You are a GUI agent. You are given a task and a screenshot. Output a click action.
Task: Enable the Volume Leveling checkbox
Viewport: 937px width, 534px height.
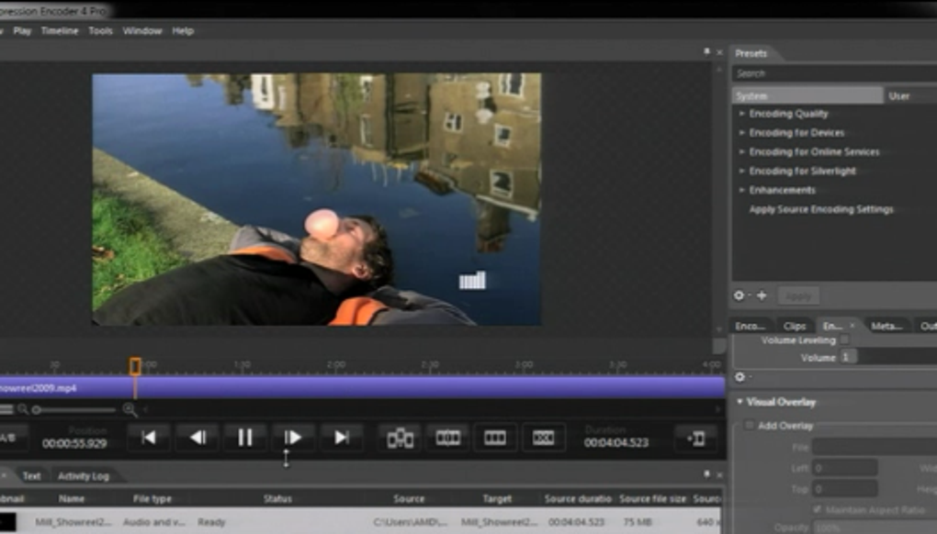(x=845, y=340)
